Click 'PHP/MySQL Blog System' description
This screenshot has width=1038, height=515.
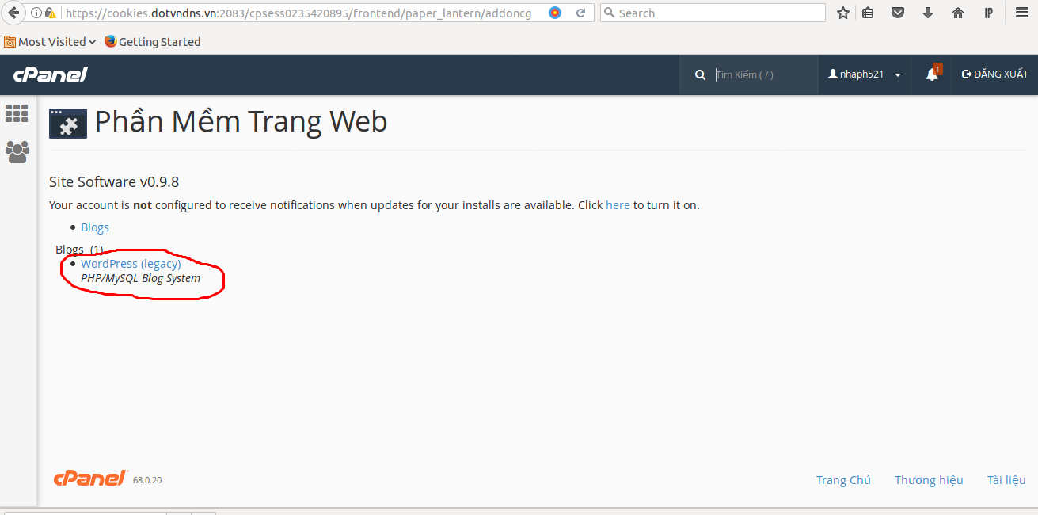(141, 278)
